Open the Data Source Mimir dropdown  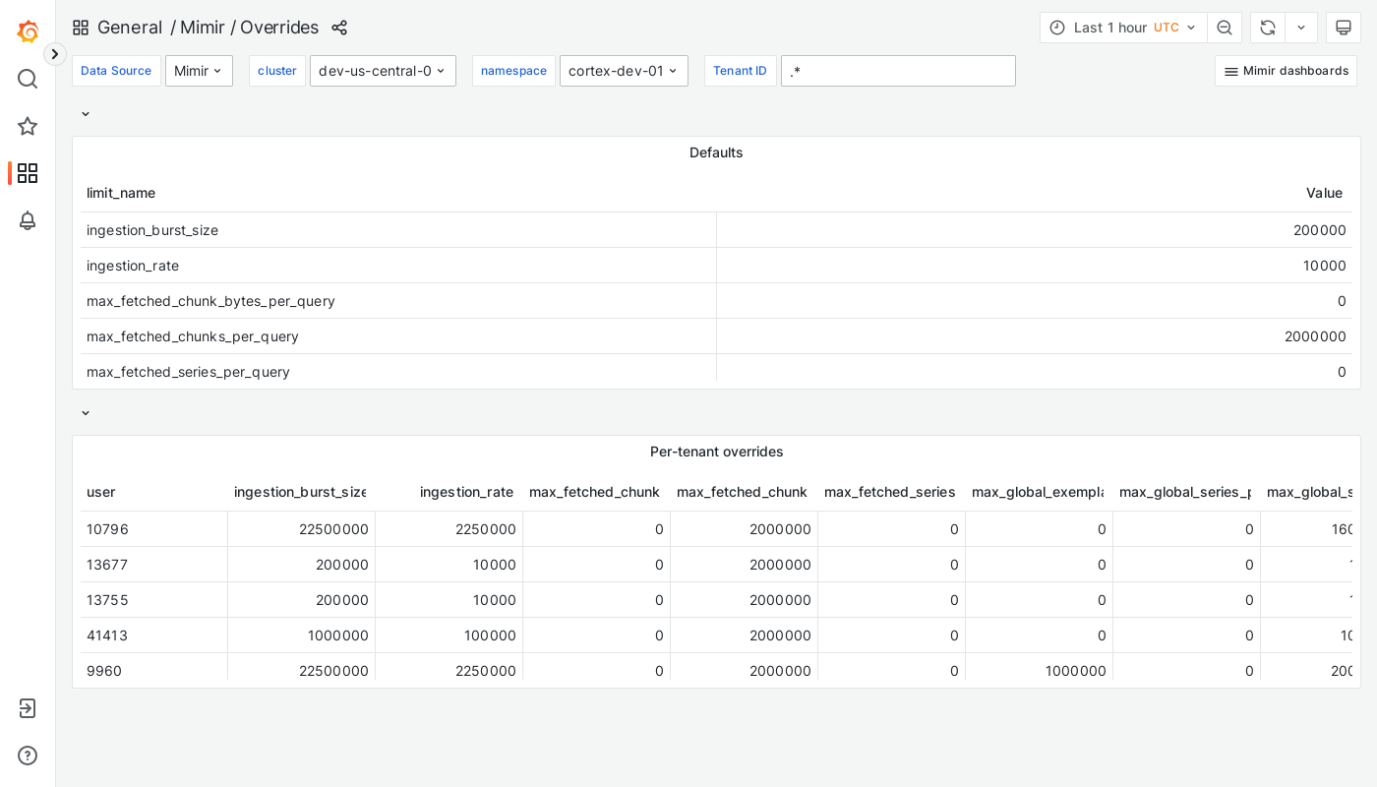199,71
